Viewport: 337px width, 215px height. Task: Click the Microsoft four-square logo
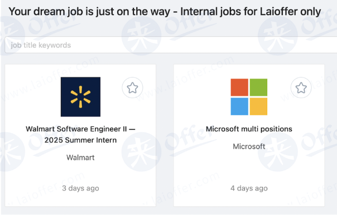[x=249, y=97]
